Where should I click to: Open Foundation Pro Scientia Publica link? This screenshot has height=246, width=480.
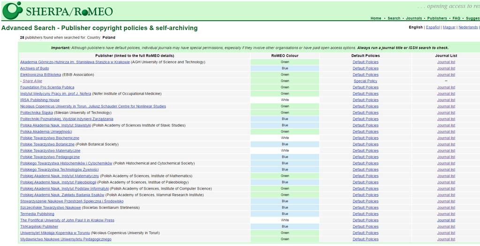[x=47, y=87]
